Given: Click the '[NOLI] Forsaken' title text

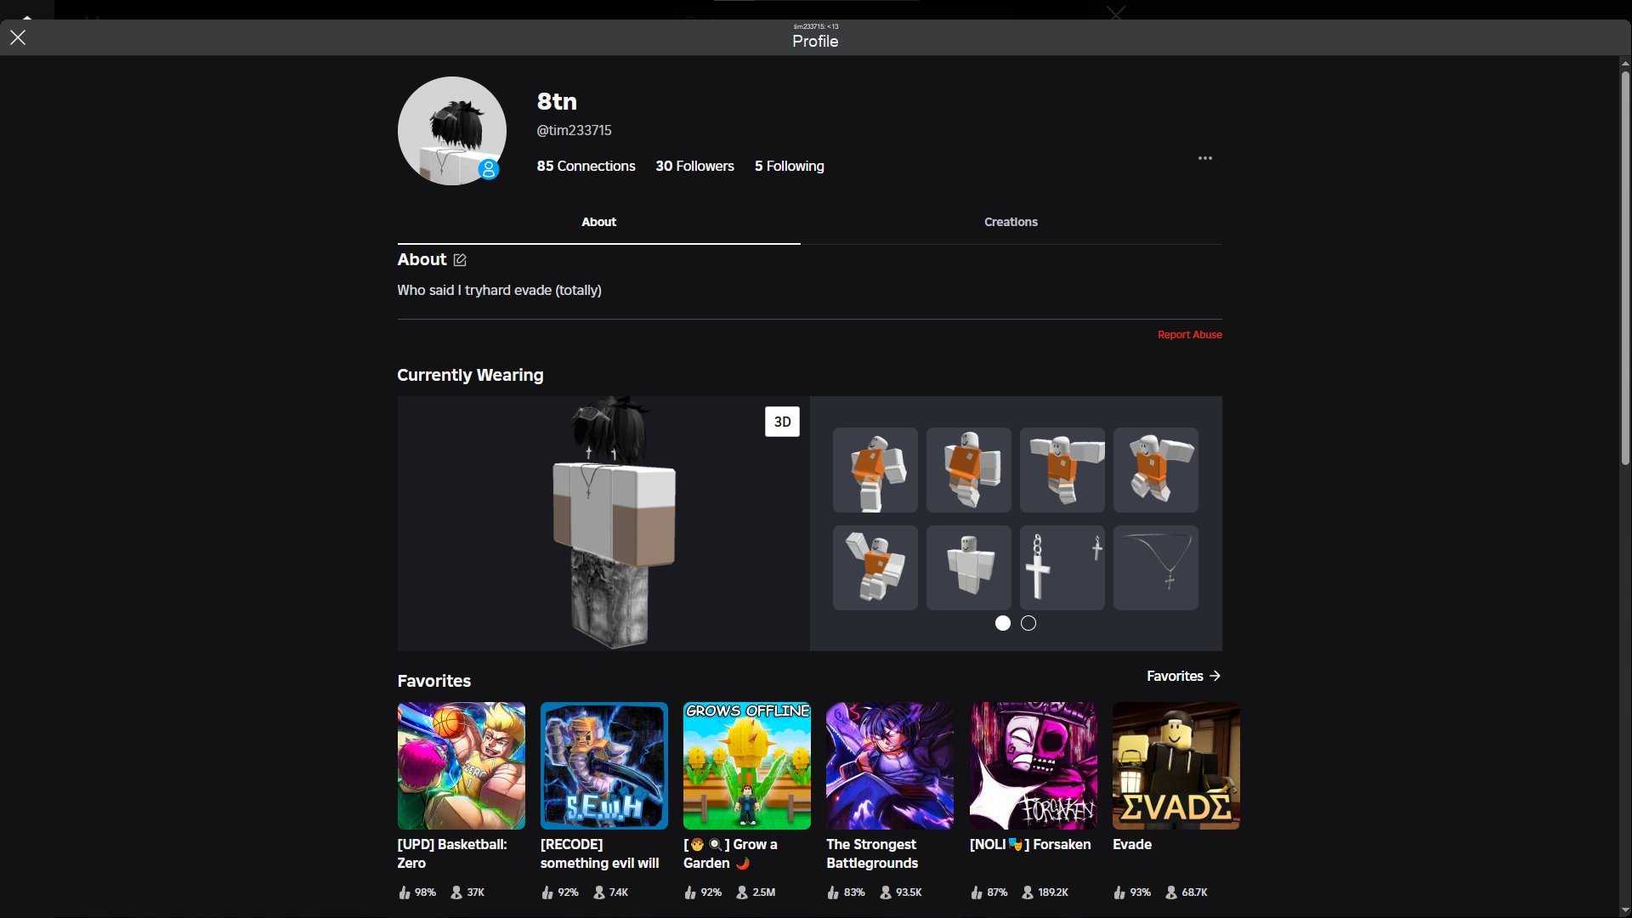Looking at the screenshot, I should point(1030,844).
